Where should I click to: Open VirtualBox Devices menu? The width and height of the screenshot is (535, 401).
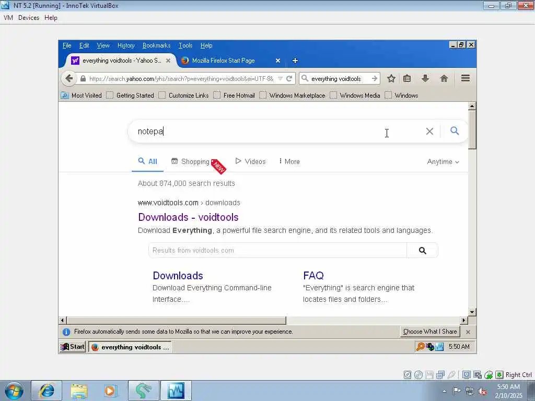coord(29,18)
